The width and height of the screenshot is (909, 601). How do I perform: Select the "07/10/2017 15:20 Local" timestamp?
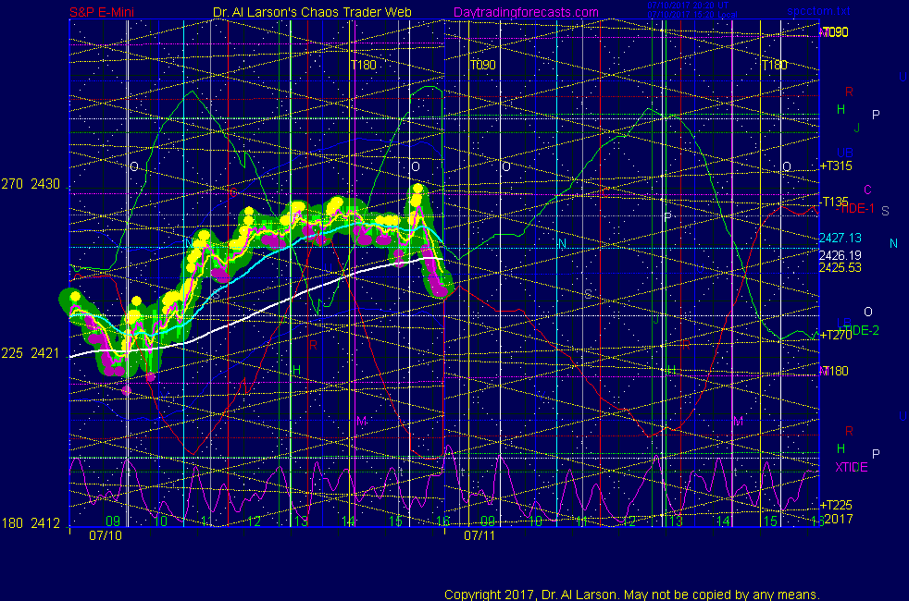pyautogui.click(x=692, y=15)
